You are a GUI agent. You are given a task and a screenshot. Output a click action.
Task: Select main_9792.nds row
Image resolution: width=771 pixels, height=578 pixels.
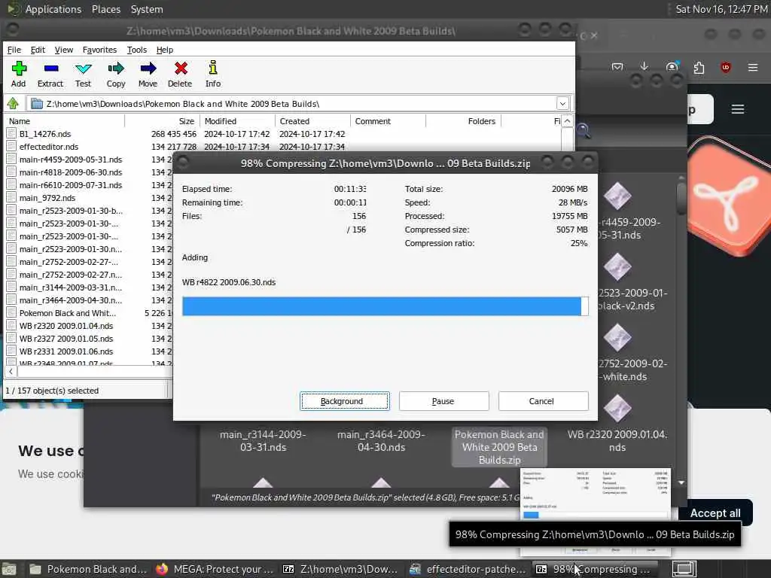[x=47, y=198]
